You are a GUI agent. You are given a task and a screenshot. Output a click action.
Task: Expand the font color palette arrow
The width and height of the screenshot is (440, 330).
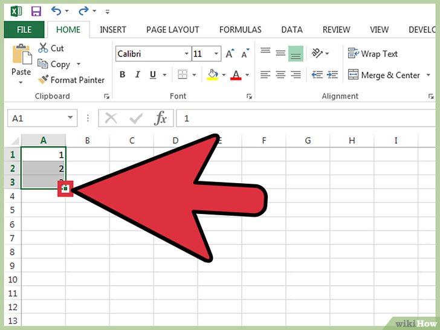[247, 75]
